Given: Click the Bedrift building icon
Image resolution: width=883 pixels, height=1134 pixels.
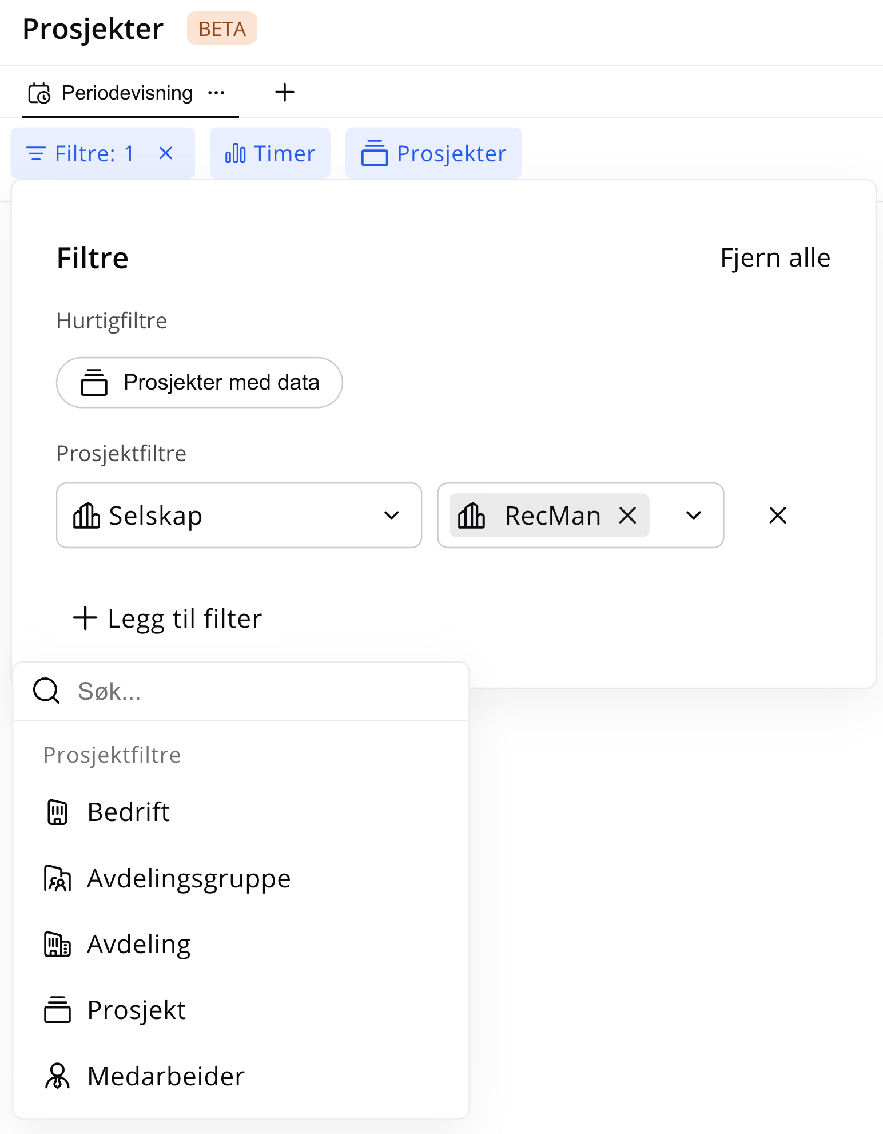Looking at the screenshot, I should tap(57, 812).
